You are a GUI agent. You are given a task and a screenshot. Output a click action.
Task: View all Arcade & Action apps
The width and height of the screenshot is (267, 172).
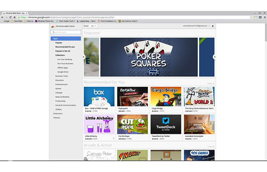[211, 147]
